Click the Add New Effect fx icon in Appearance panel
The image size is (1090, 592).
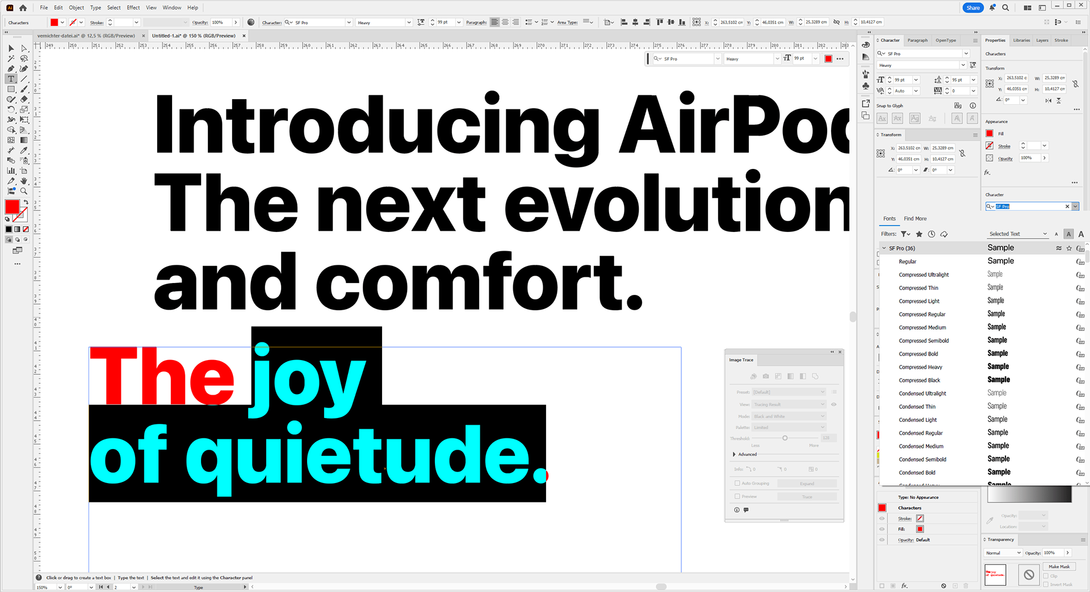904,586
